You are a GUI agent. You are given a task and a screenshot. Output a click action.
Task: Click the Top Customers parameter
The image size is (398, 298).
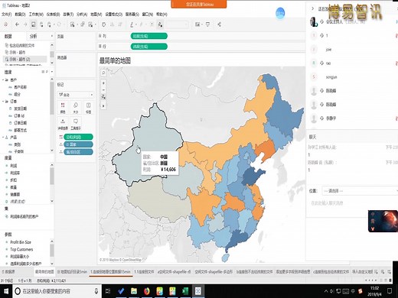point(21,249)
